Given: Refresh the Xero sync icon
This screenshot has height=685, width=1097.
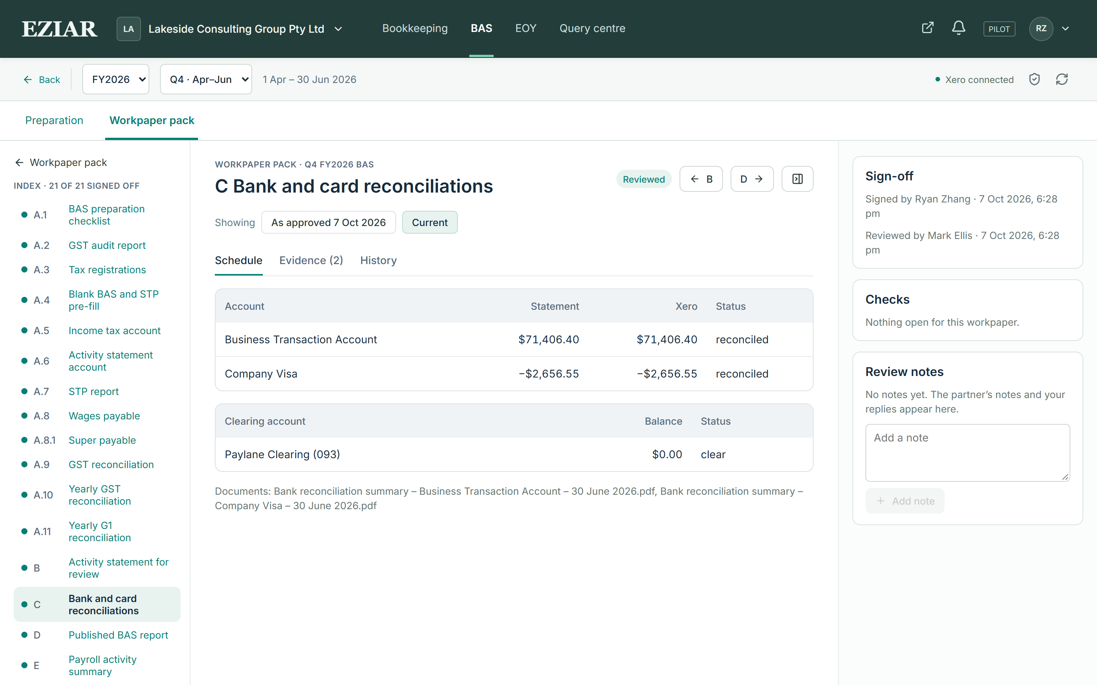Looking at the screenshot, I should click(x=1062, y=79).
